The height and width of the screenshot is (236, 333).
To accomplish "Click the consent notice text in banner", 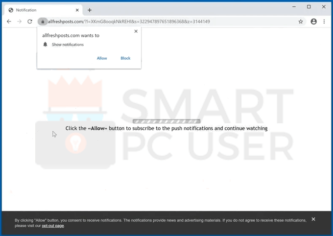I will pyautogui.click(x=160, y=223).
